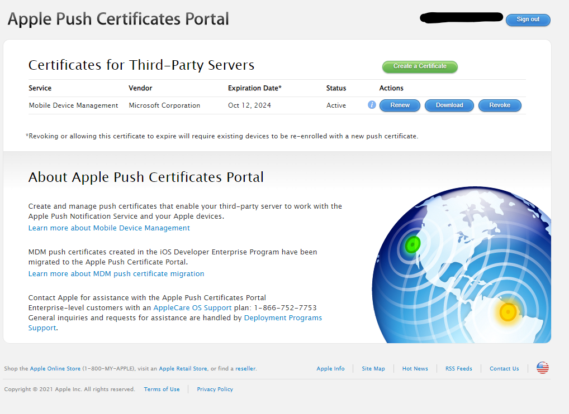Open the RSS Feeds footer link
Screen dimensions: 569x414
click(x=459, y=368)
